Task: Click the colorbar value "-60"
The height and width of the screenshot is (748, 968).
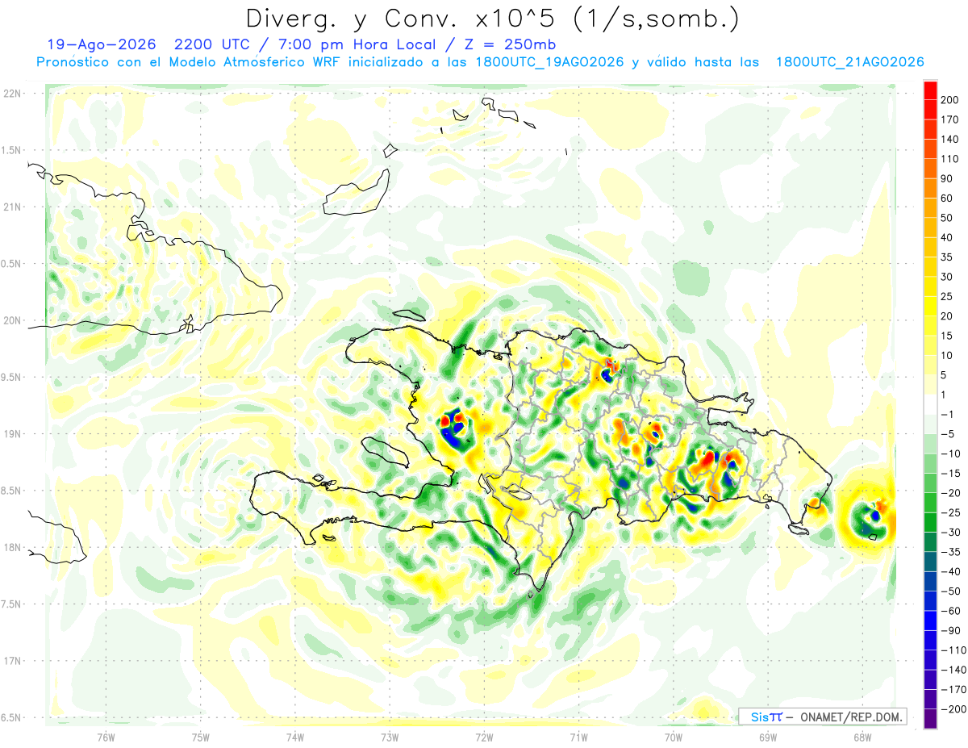Action: (x=949, y=611)
